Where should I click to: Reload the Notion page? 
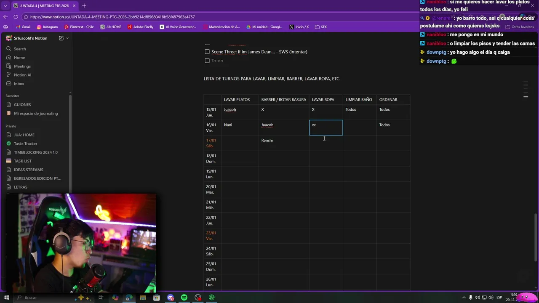[16, 17]
